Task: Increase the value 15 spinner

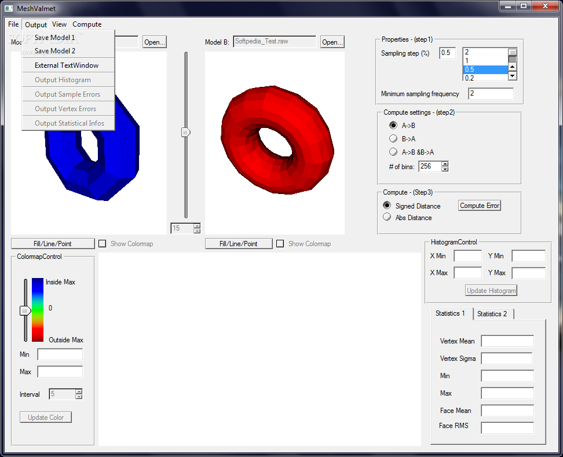Action: point(197,225)
